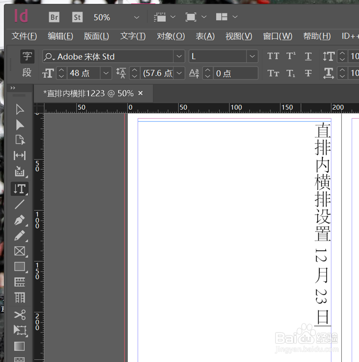Select the Page tool
Viewport: 359px width, 362px height.
(x=20, y=140)
